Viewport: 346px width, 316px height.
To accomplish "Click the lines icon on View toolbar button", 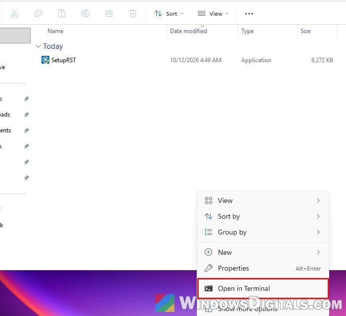I will coord(202,13).
